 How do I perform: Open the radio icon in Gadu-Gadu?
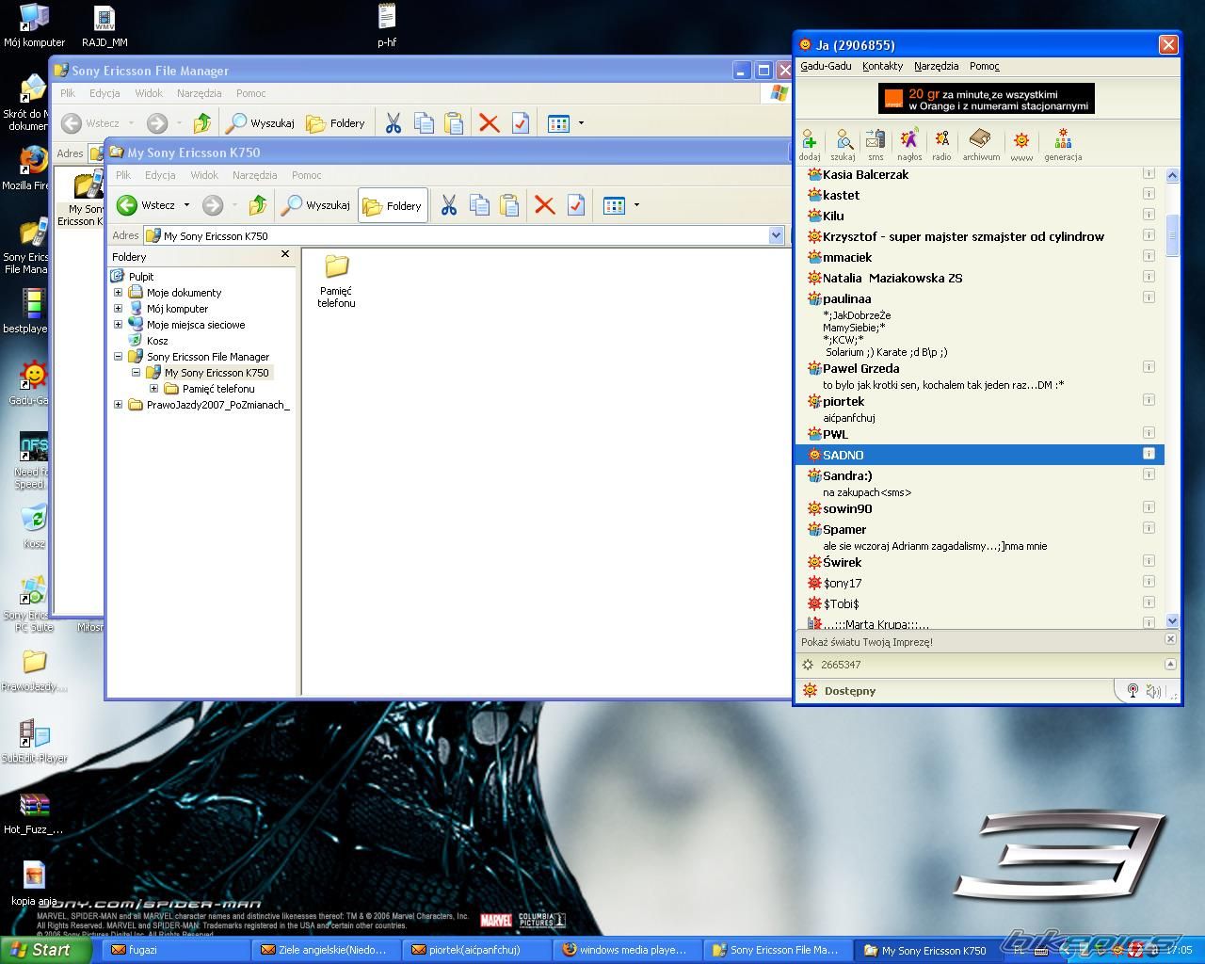click(941, 141)
